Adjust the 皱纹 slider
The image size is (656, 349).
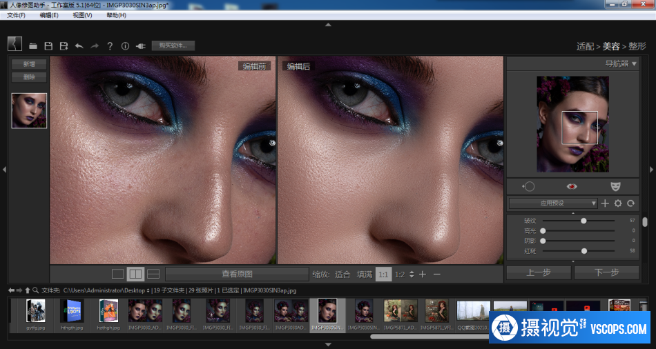pos(583,221)
